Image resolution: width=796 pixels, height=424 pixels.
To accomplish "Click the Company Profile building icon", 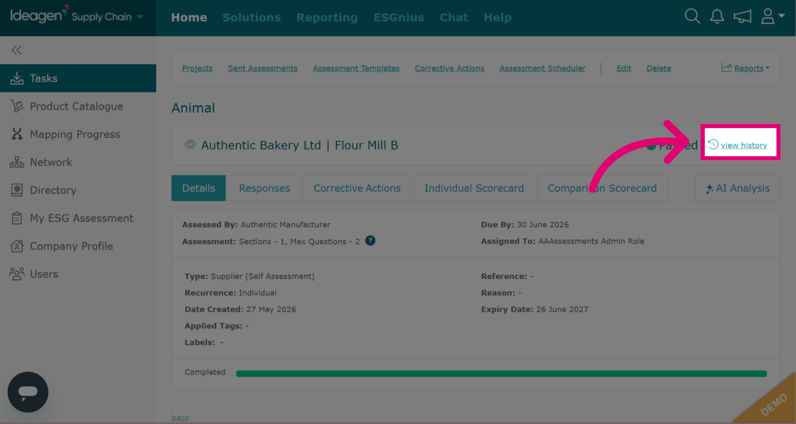I will click(x=17, y=246).
